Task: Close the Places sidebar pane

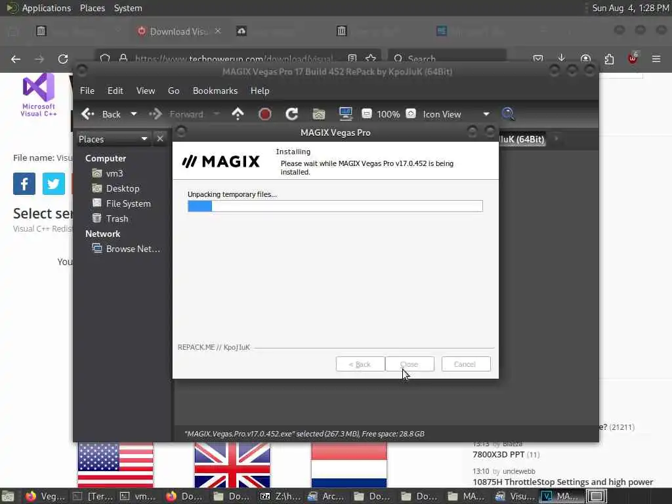Action: pos(160,139)
